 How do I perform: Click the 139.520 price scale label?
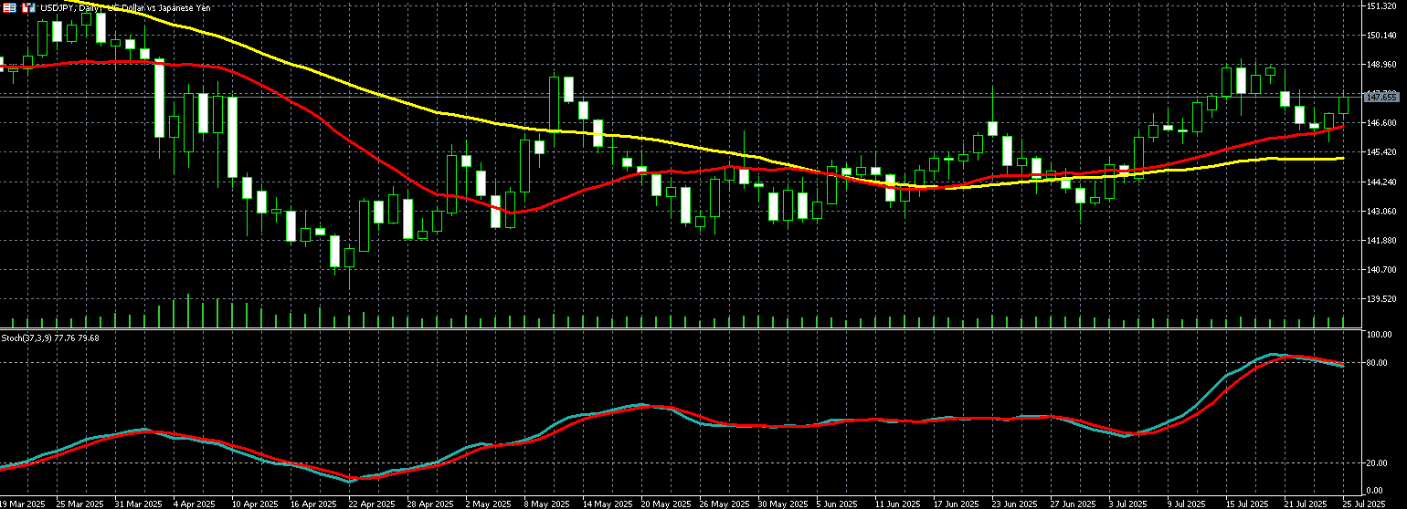pos(1381,299)
